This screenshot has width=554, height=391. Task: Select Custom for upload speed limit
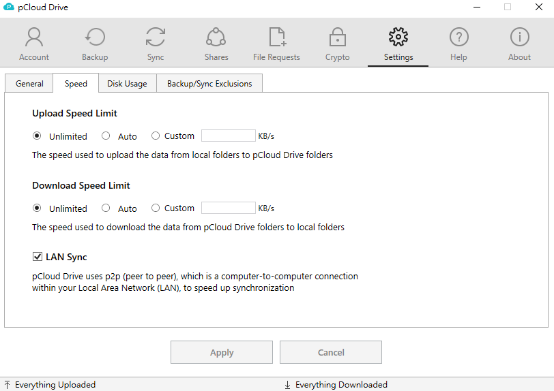tap(156, 136)
